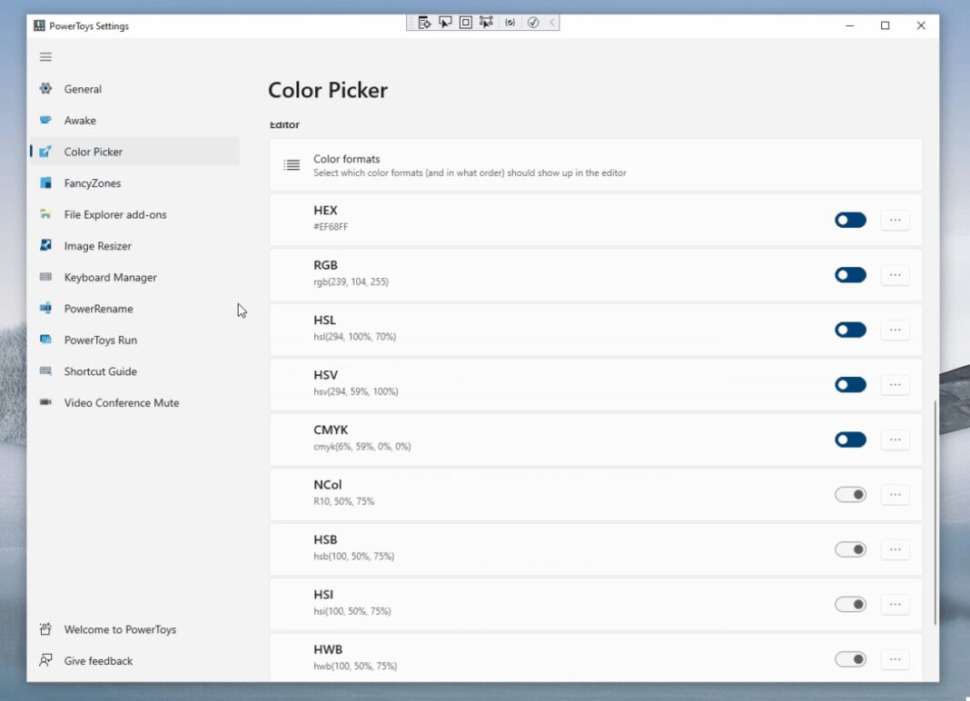This screenshot has height=701, width=970.
Task: Select the Video Conference Mute camera icon
Action: point(45,402)
